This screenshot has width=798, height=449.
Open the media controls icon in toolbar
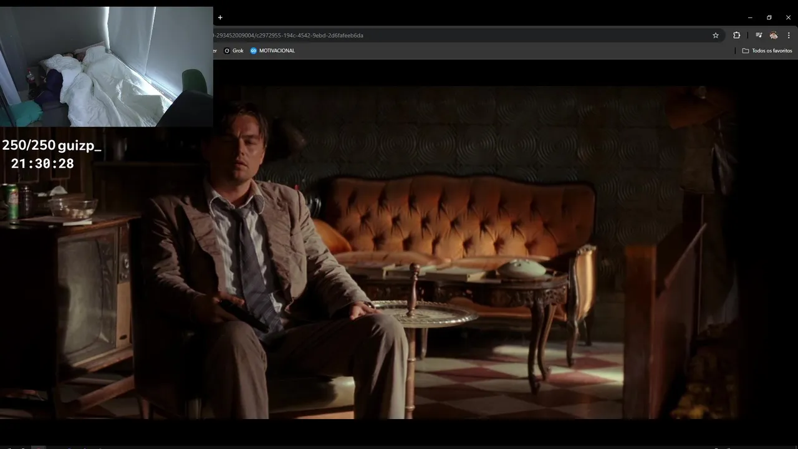coord(759,36)
